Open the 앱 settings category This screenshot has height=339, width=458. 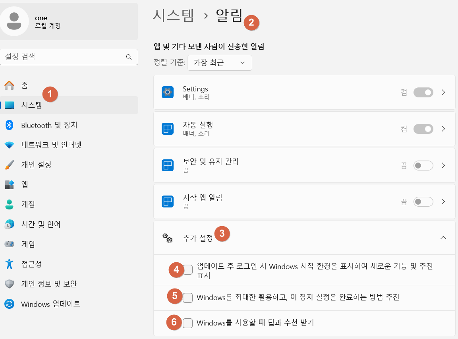[x=25, y=184]
